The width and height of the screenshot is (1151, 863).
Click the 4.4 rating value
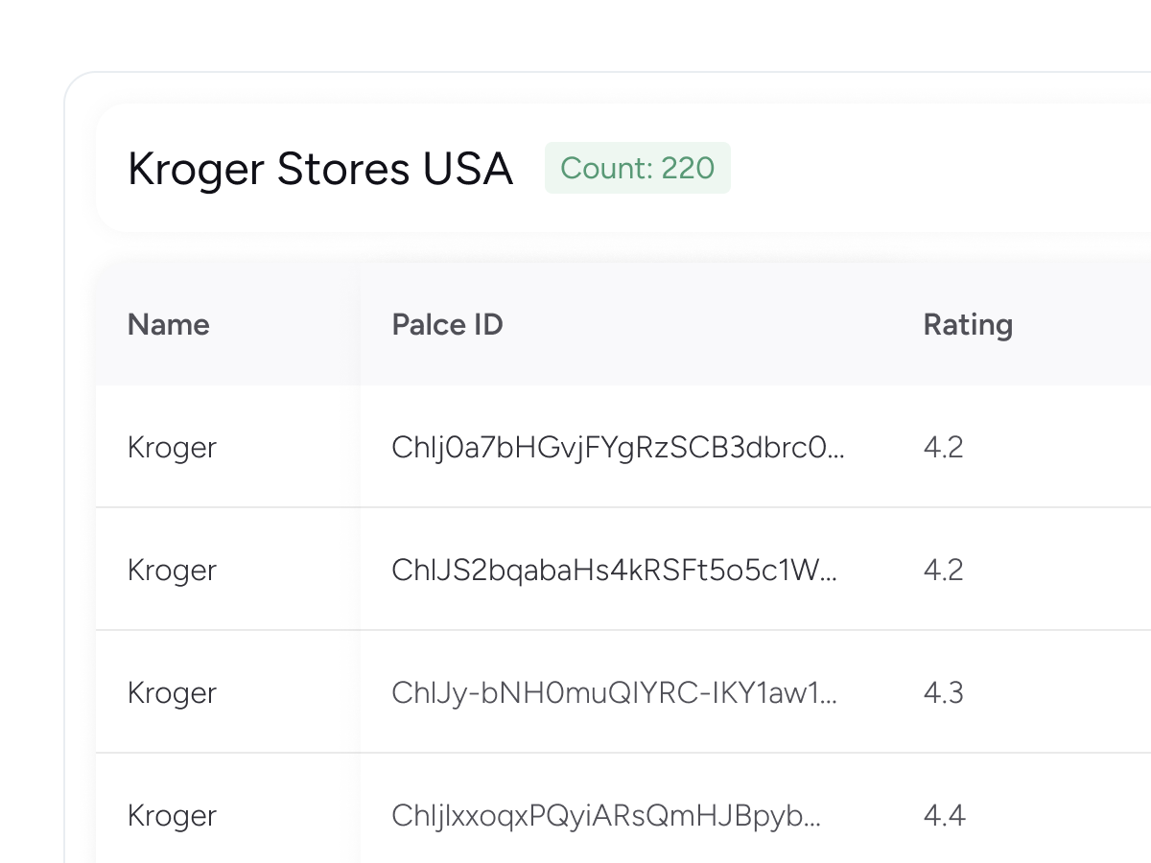coord(944,816)
